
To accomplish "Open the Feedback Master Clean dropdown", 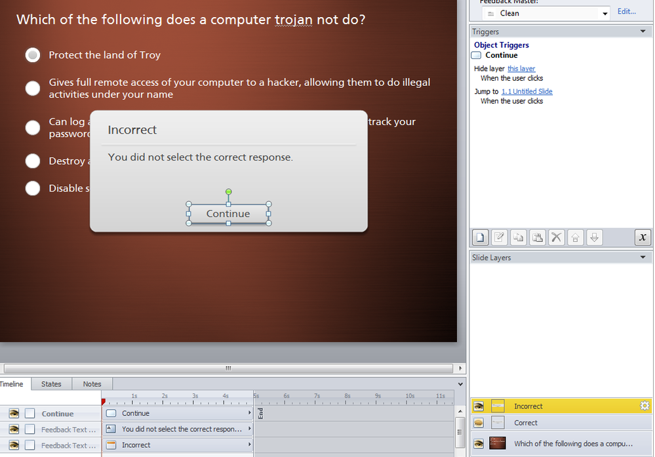I will [x=605, y=14].
